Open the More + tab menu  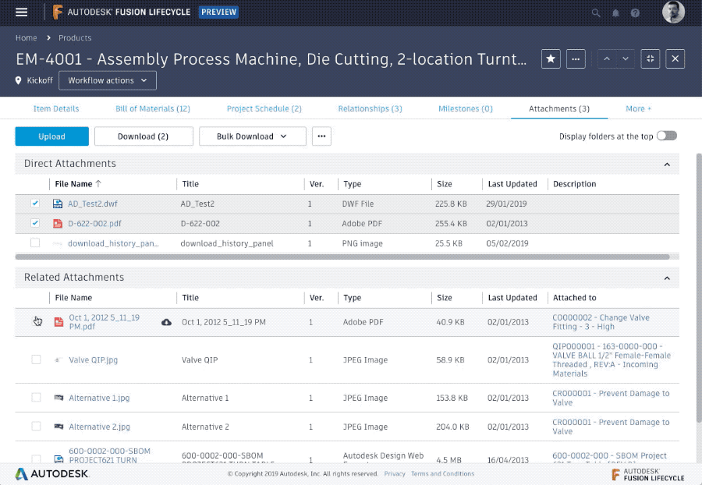point(638,108)
